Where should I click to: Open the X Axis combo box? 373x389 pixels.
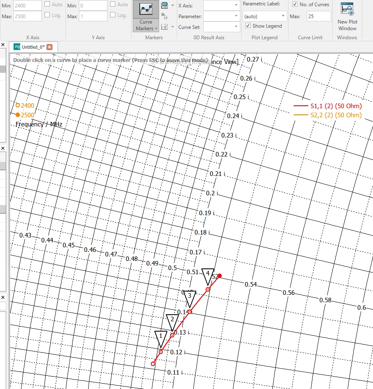[221, 5]
